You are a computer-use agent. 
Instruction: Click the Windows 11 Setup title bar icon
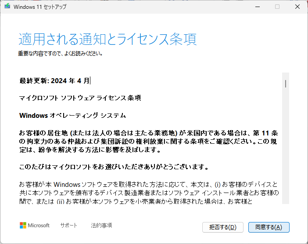click(7, 6)
